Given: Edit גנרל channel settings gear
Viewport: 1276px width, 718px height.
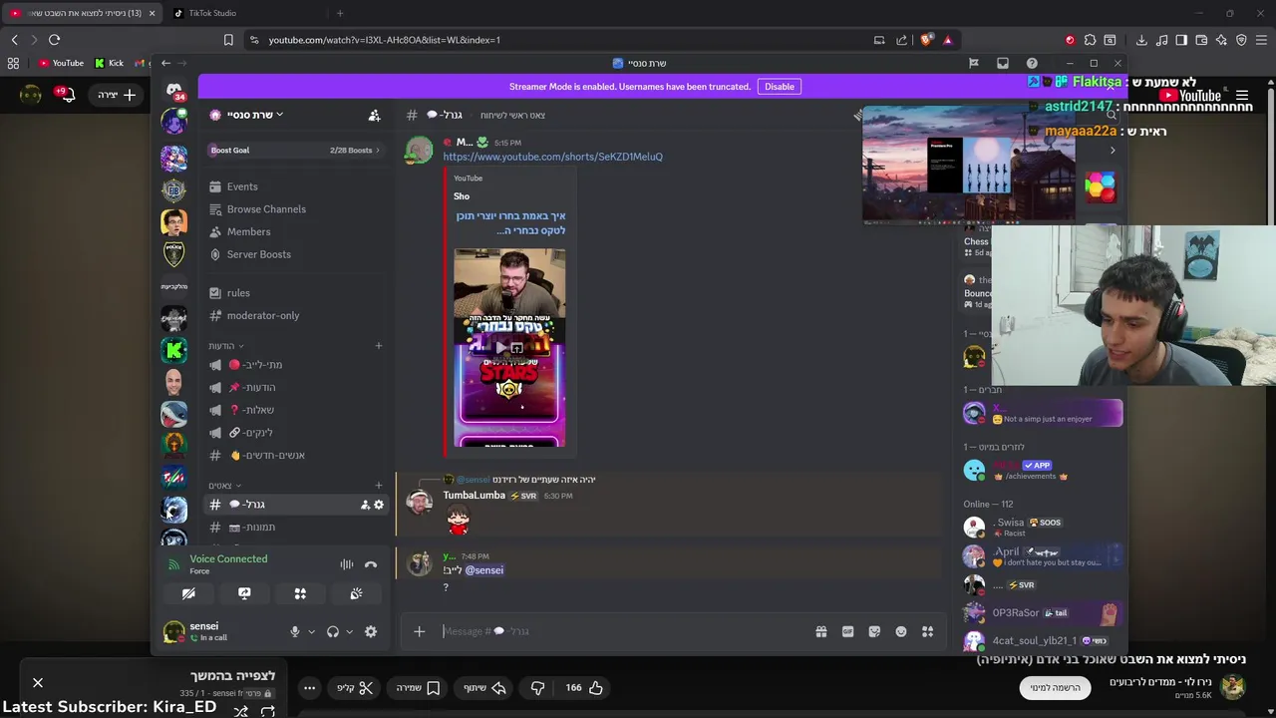Looking at the screenshot, I should (x=379, y=505).
